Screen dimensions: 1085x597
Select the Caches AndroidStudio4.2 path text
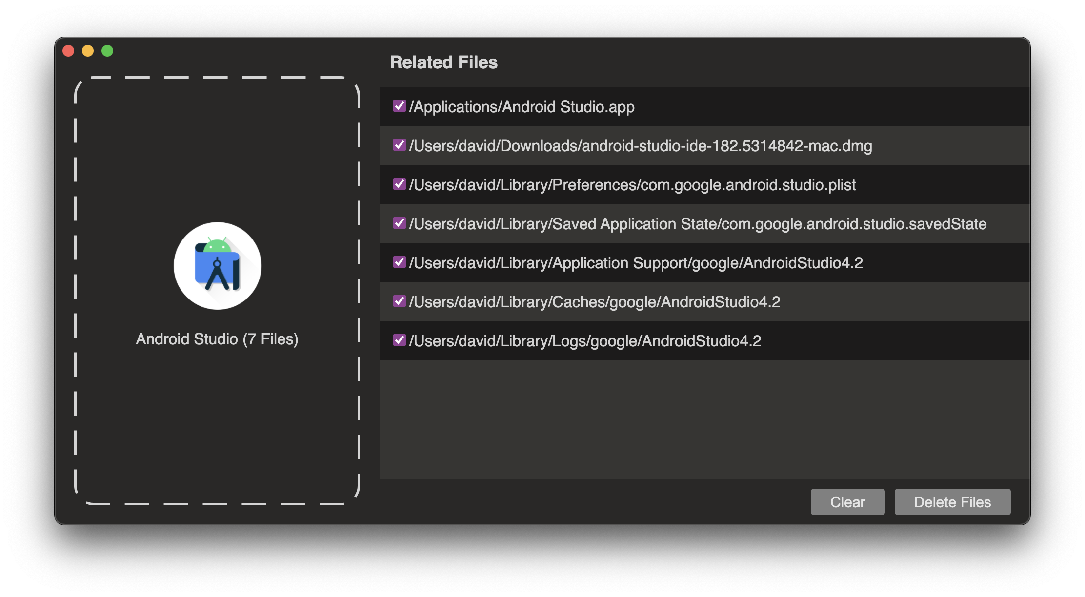point(594,302)
